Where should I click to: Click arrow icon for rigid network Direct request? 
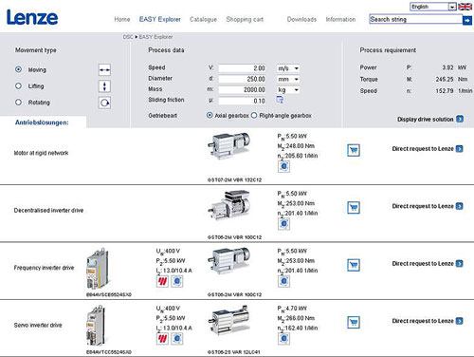(460, 149)
